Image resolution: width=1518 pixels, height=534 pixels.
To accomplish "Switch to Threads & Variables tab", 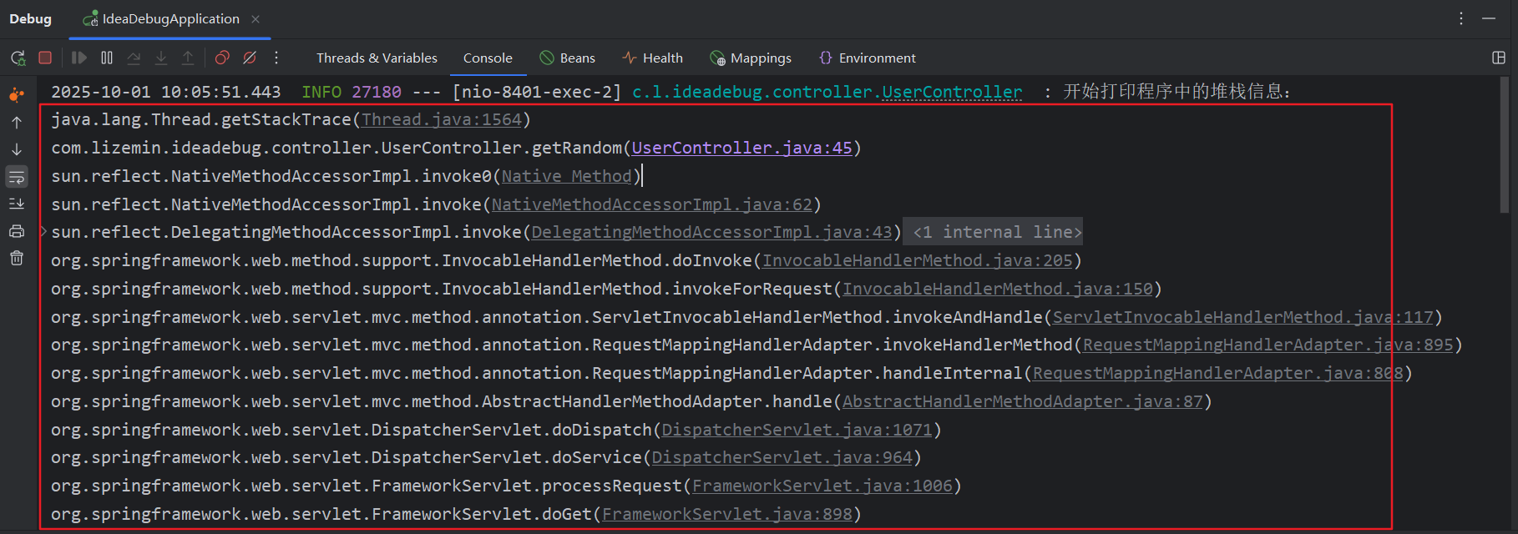I will [377, 58].
